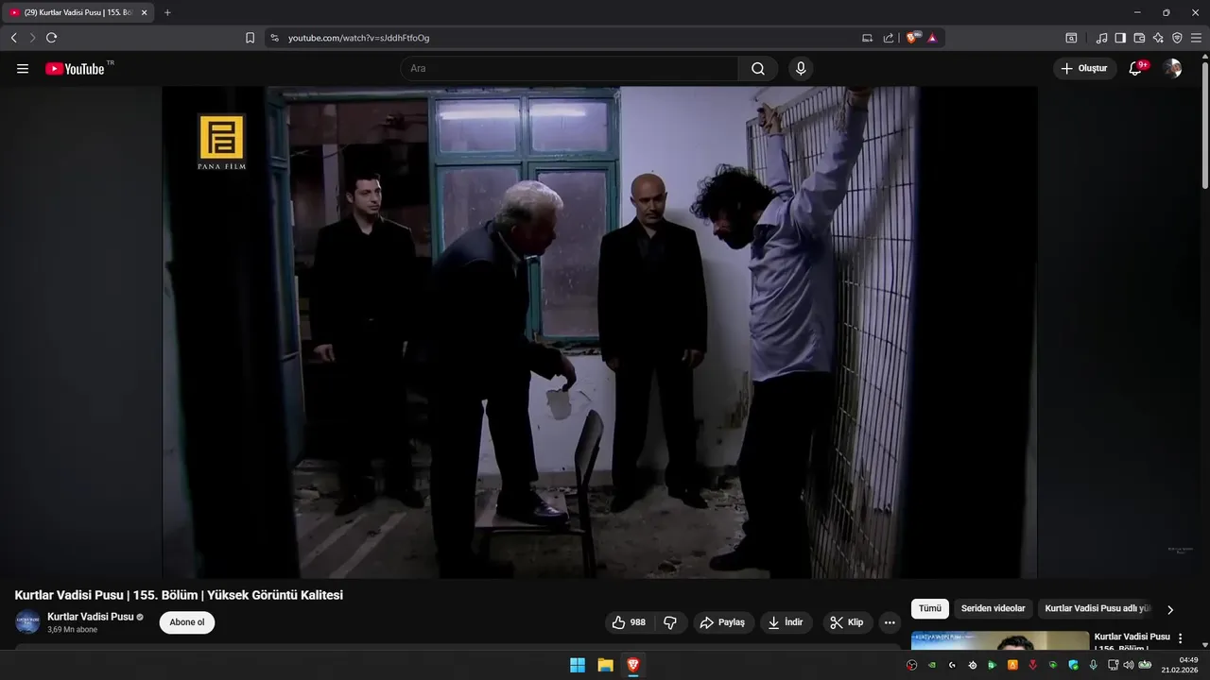The width and height of the screenshot is (1210, 680).
Task: Open more actions three-dot menu below video
Action: [889, 622]
